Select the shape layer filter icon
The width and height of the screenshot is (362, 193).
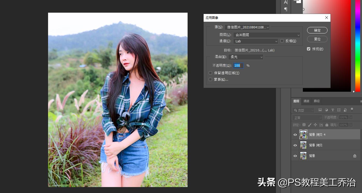click(x=339, y=110)
